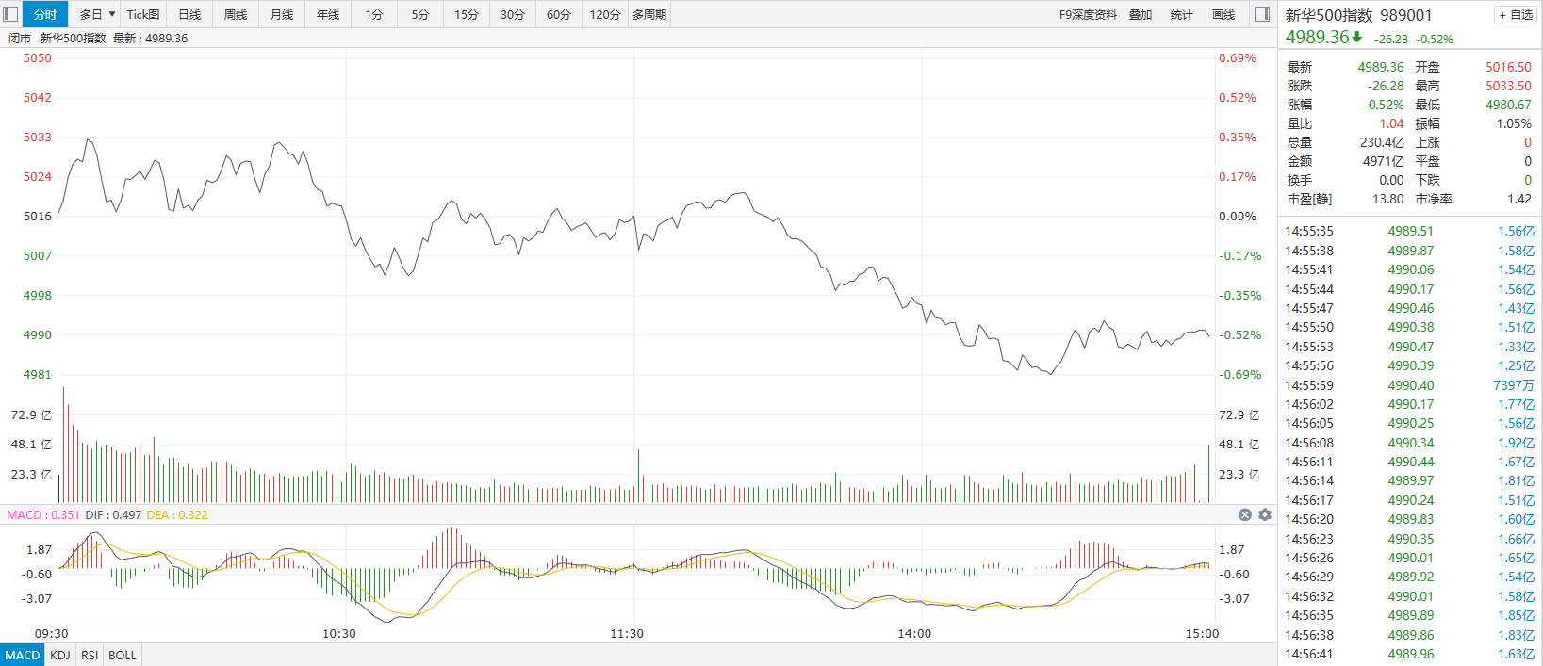Switch indicator to KDJ

pos(60,655)
